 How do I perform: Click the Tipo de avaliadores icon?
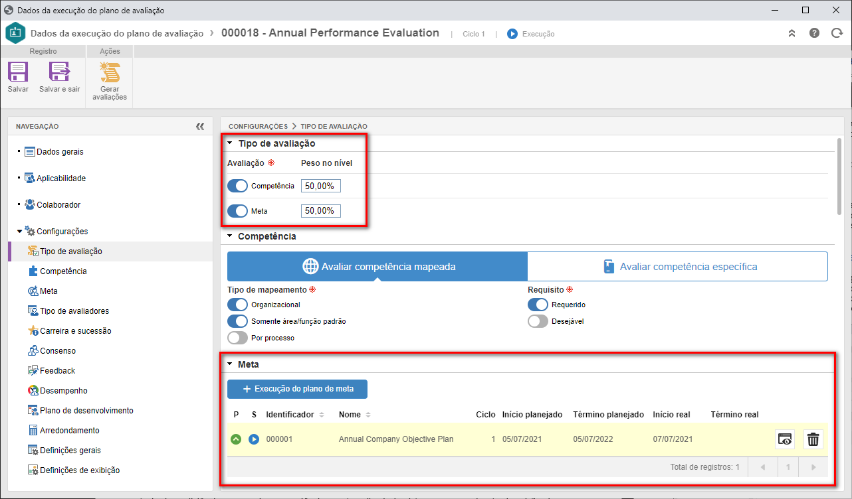(33, 311)
